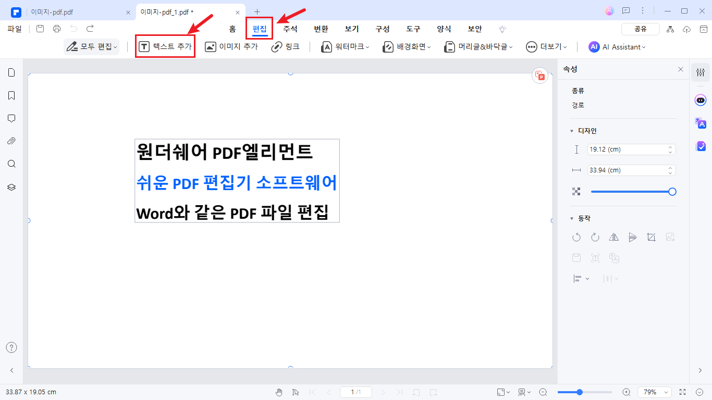The height and width of the screenshot is (400, 712).
Task: Open the page fit mode dropdown
Action: coord(504,392)
